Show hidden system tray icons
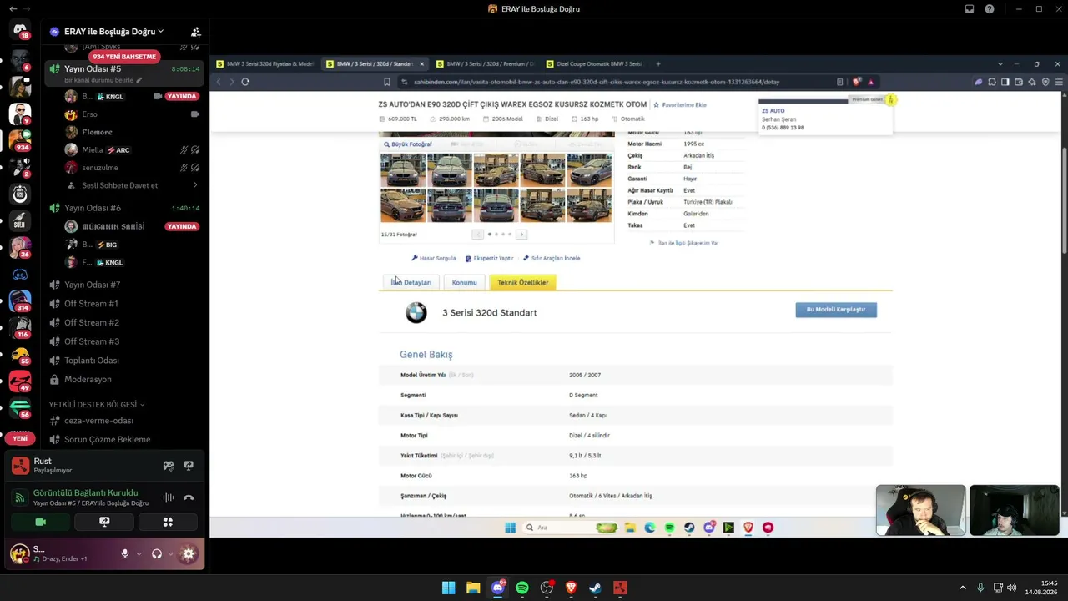 coord(962,588)
